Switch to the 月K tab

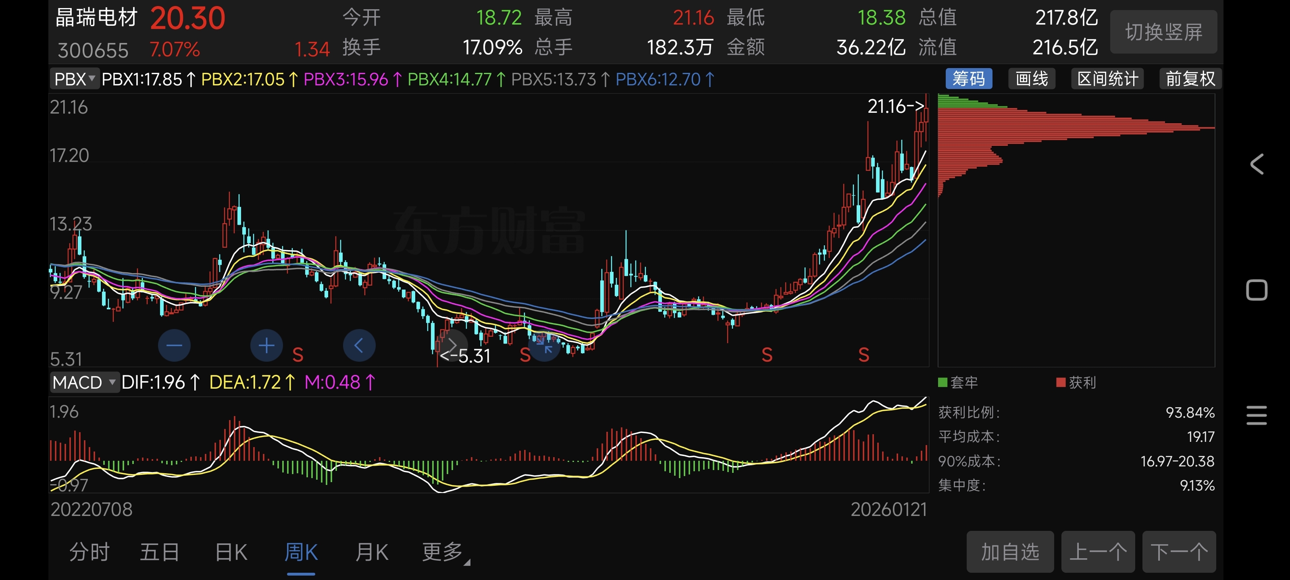click(x=372, y=553)
